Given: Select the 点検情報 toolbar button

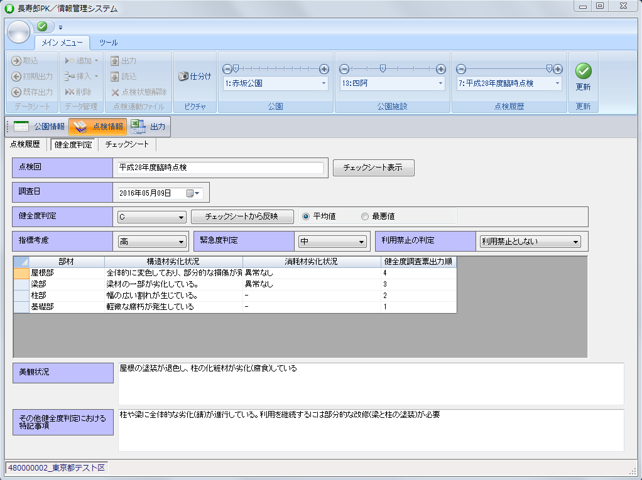Looking at the screenshot, I should (98, 127).
